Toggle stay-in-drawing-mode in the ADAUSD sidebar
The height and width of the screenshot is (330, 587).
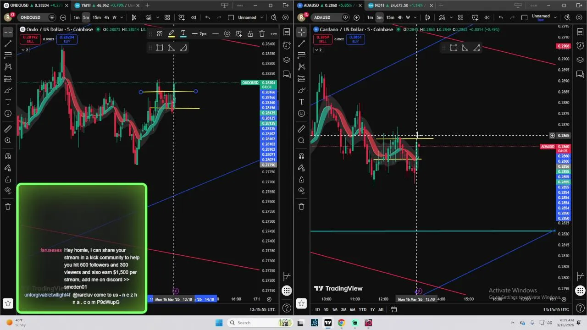point(301,168)
